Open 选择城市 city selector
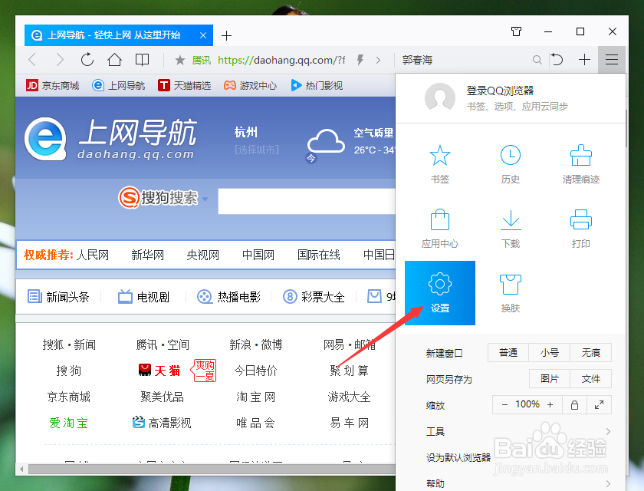This screenshot has height=491, width=644. (x=257, y=150)
